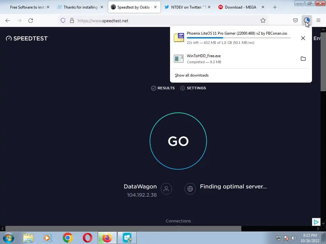The width and height of the screenshot is (326, 244).
Task: Click the vertical page scrollbar thumb
Action: pos(323,61)
